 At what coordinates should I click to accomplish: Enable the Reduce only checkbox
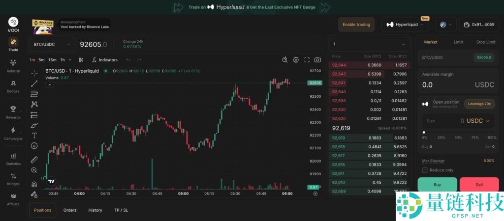tap(425, 170)
